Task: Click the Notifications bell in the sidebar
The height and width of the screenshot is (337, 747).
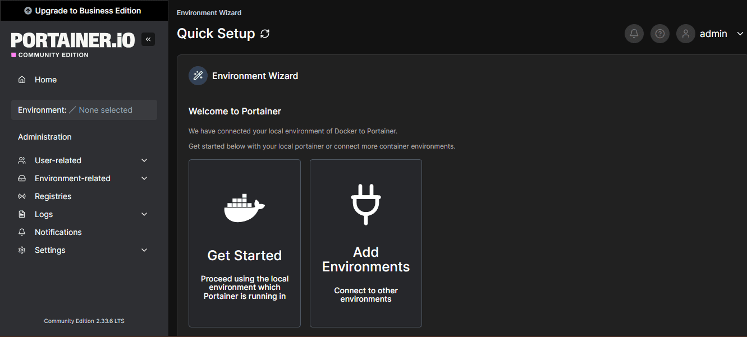Action: [x=21, y=232]
